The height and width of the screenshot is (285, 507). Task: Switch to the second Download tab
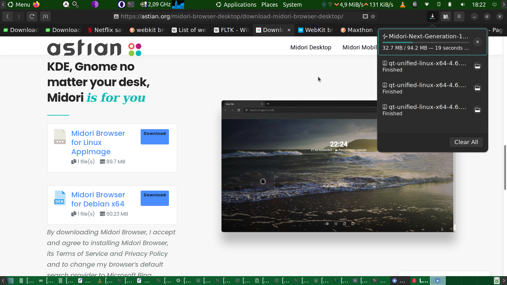pos(63,30)
